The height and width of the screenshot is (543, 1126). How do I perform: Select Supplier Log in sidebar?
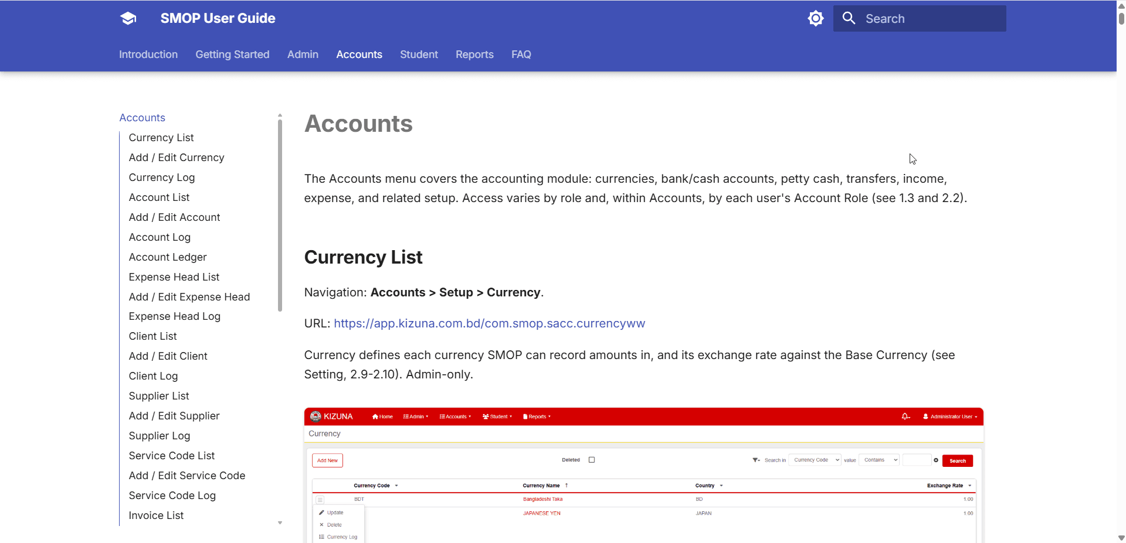(160, 436)
